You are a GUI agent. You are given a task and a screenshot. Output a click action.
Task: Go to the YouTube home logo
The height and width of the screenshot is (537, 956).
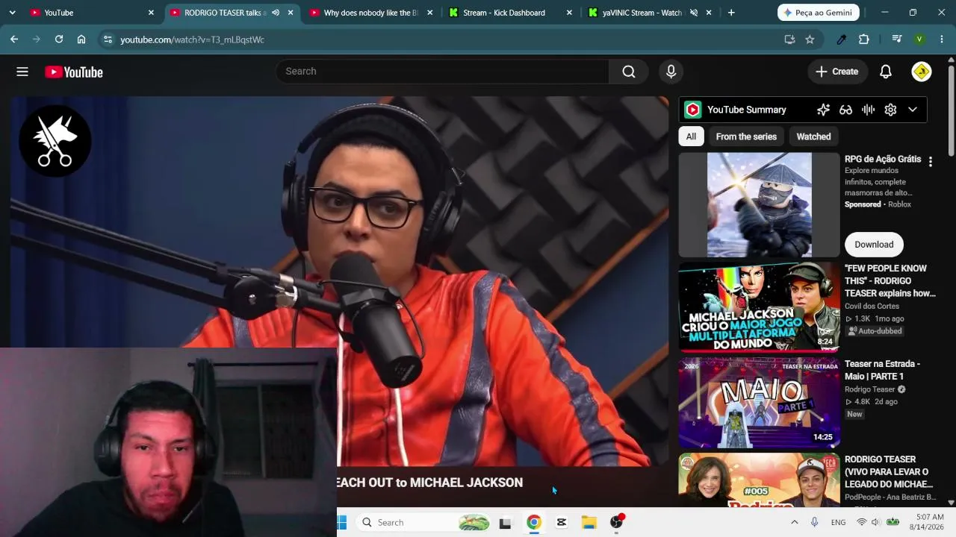74,72
